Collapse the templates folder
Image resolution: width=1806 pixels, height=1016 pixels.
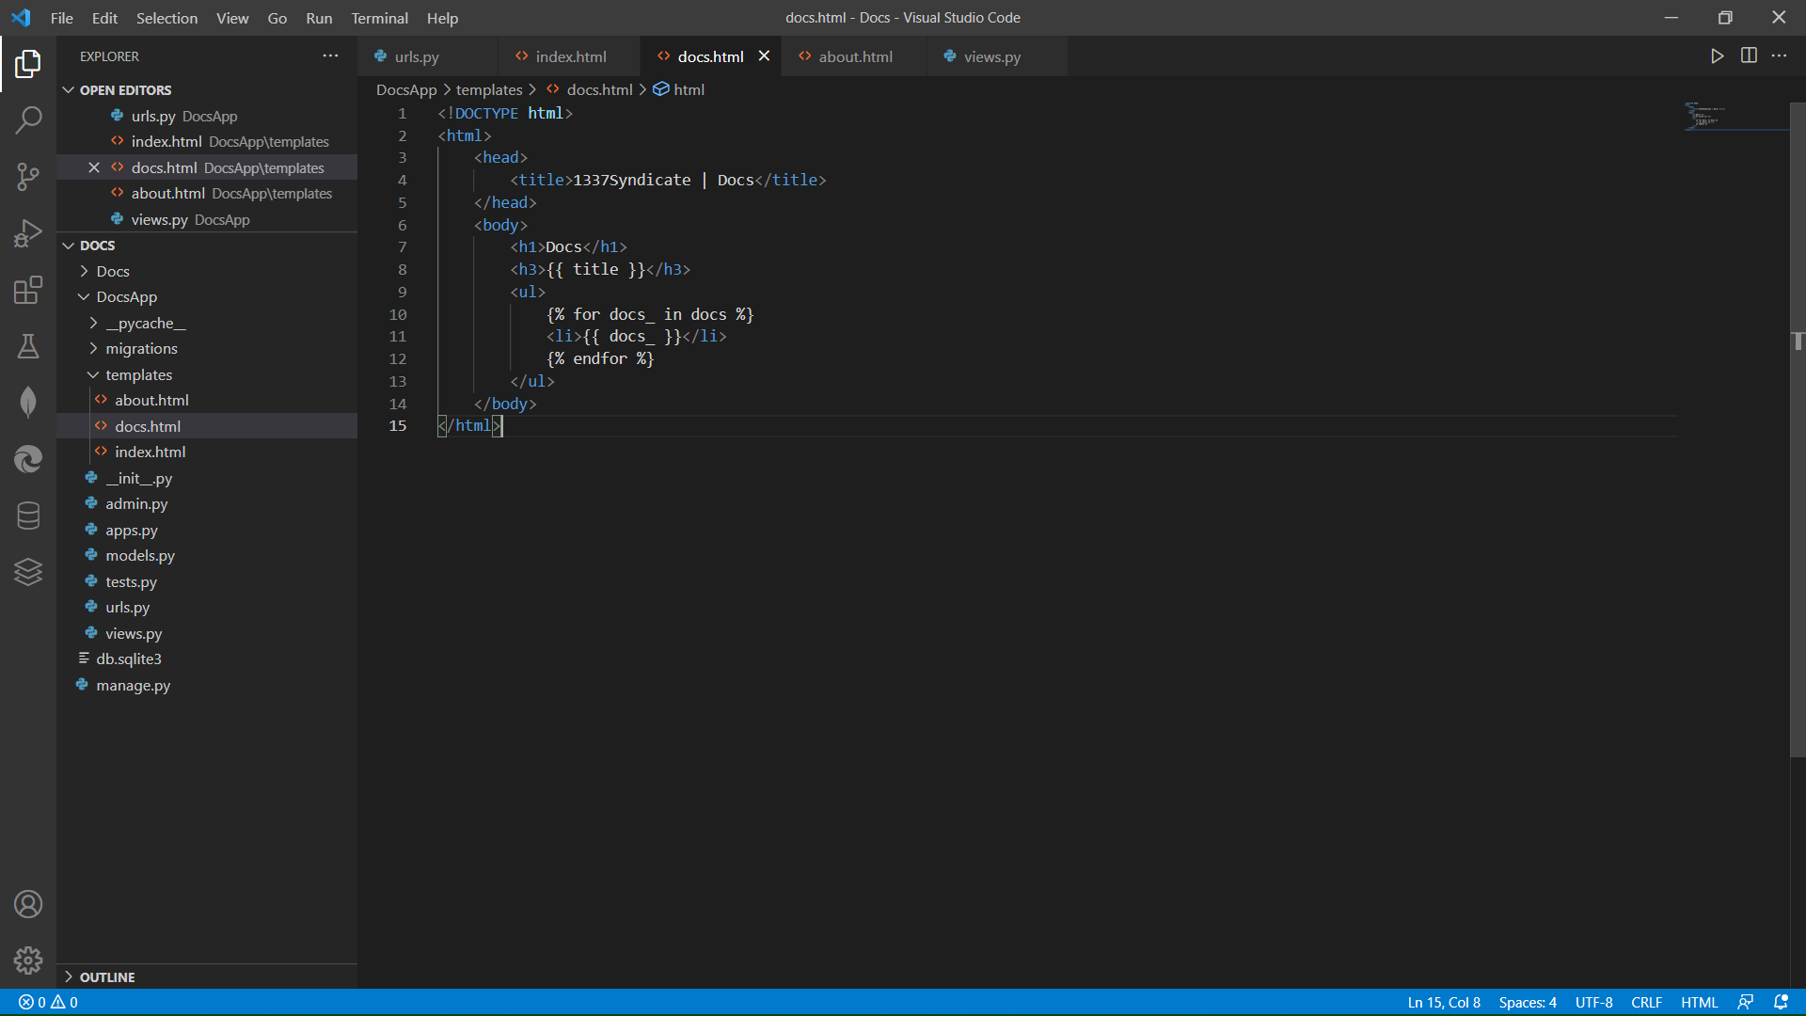pyautogui.click(x=138, y=375)
